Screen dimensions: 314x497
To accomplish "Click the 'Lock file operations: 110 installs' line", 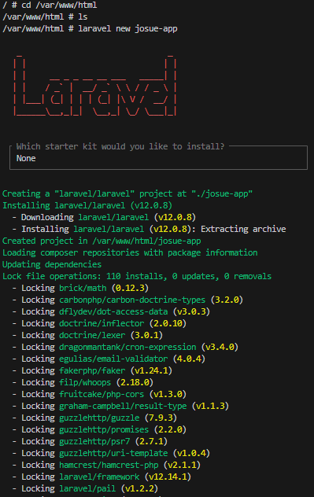I will pyautogui.click(x=137, y=276).
